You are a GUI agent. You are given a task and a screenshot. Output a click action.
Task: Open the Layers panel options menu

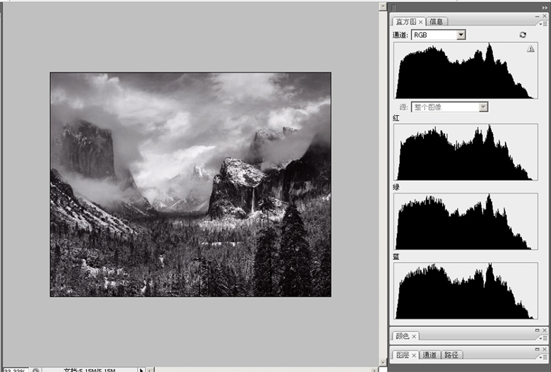(544, 357)
